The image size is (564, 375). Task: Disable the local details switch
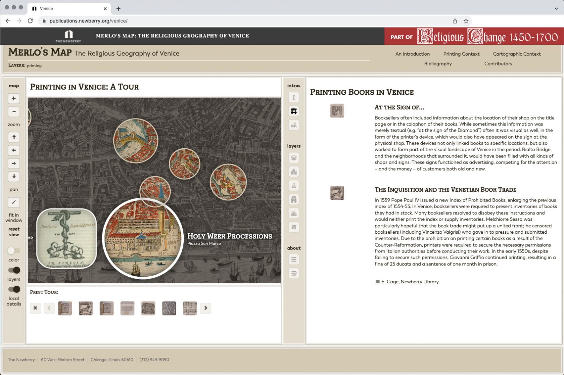tap(14, 289)
